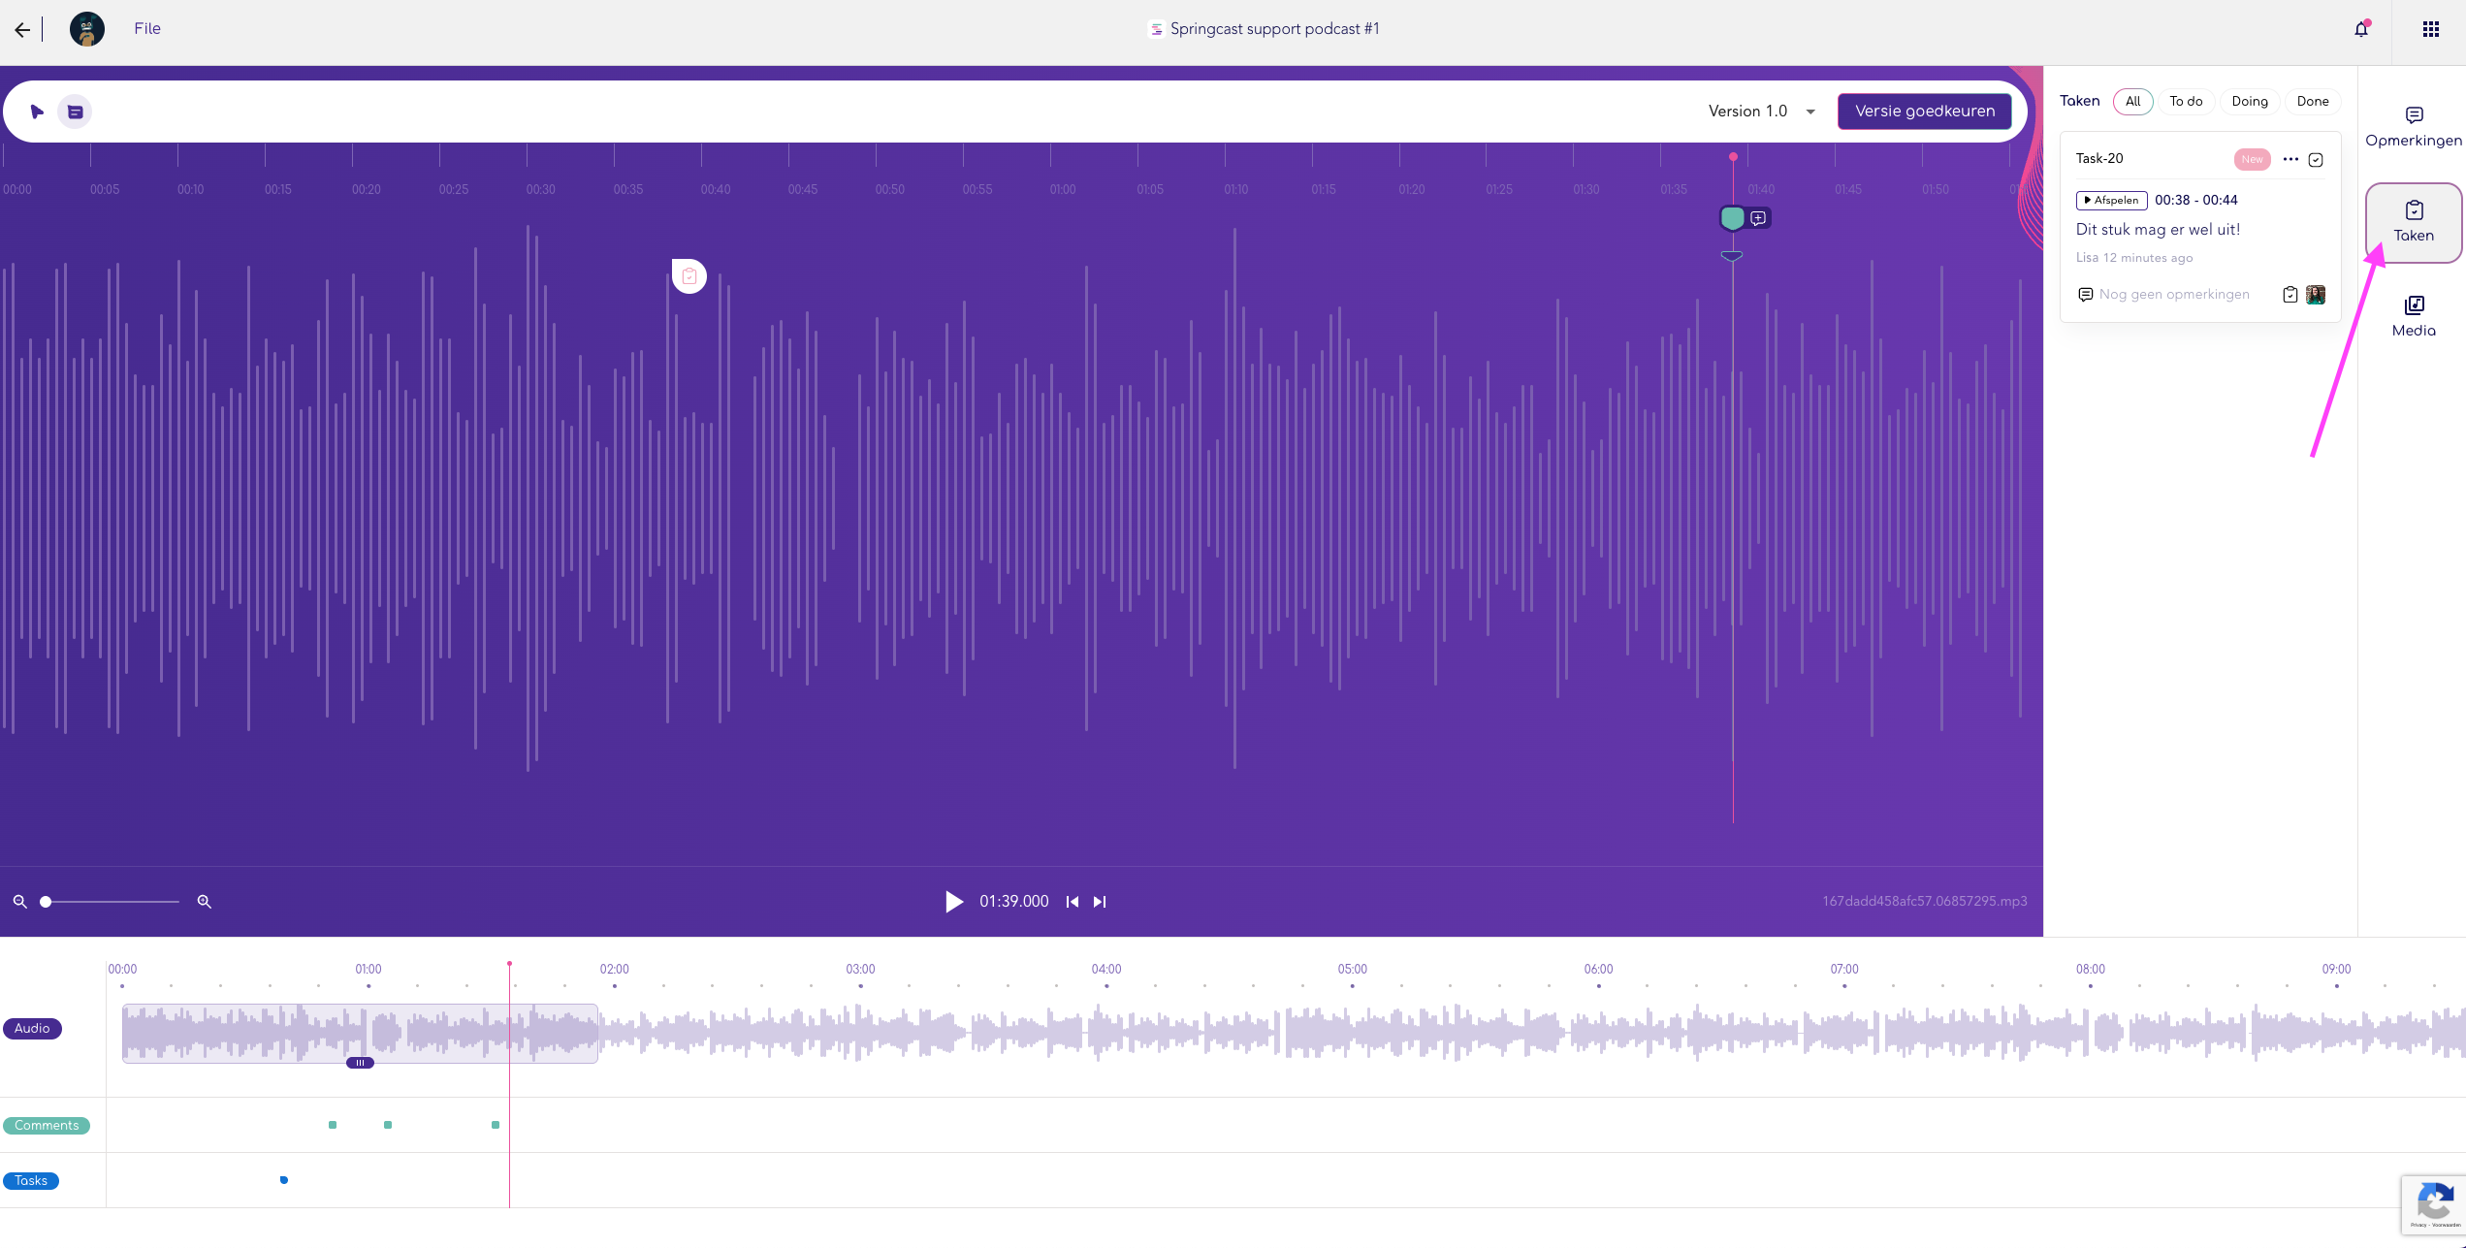
Task: Filter tasks by To do
Action: [2186, 101]
